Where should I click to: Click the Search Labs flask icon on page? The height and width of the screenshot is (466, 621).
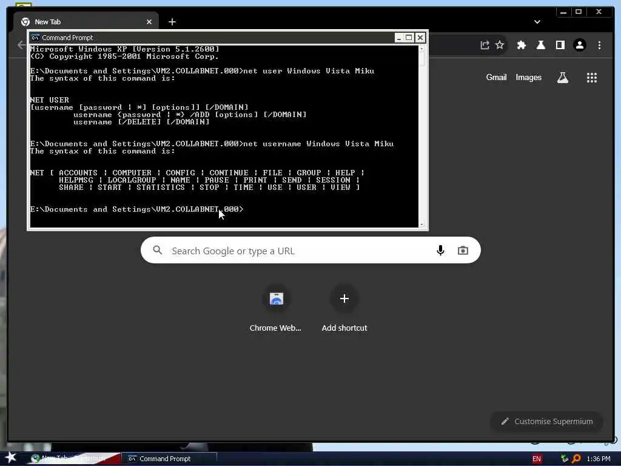coord(563,78)
